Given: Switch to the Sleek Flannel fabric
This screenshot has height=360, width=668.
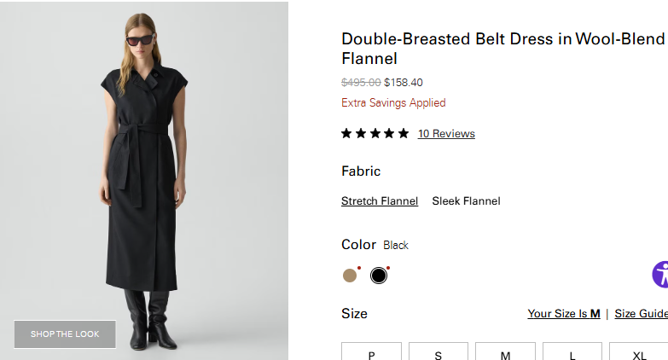Looking at the screenshot, I should (466, 201).
